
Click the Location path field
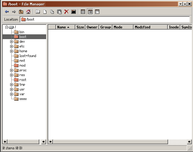(x=105, y=19)
